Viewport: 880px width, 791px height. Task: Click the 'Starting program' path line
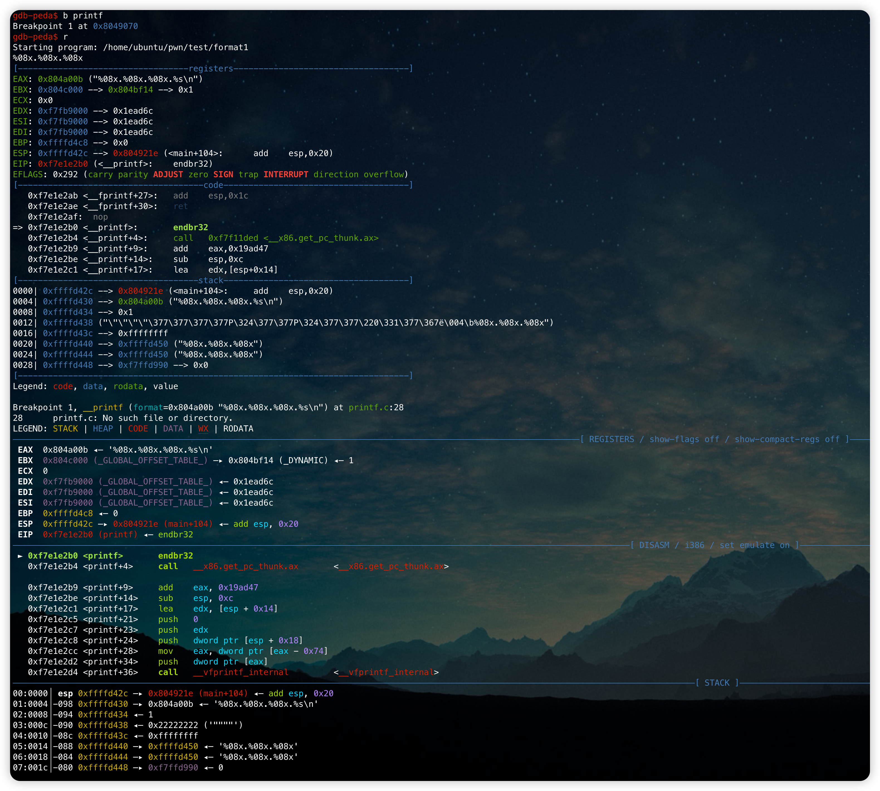coord(131,47)
